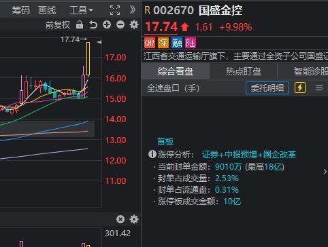The width and height of the screenshot is (328, 247).
Task: Click the +9.98% change percentage
Action: pyautogui.click(x=235, y=27)
